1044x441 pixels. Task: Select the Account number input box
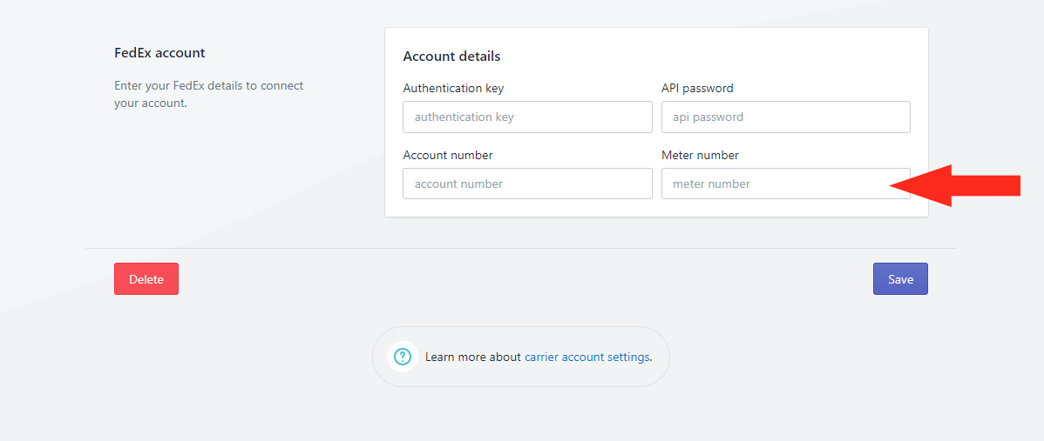click(527, 184)
